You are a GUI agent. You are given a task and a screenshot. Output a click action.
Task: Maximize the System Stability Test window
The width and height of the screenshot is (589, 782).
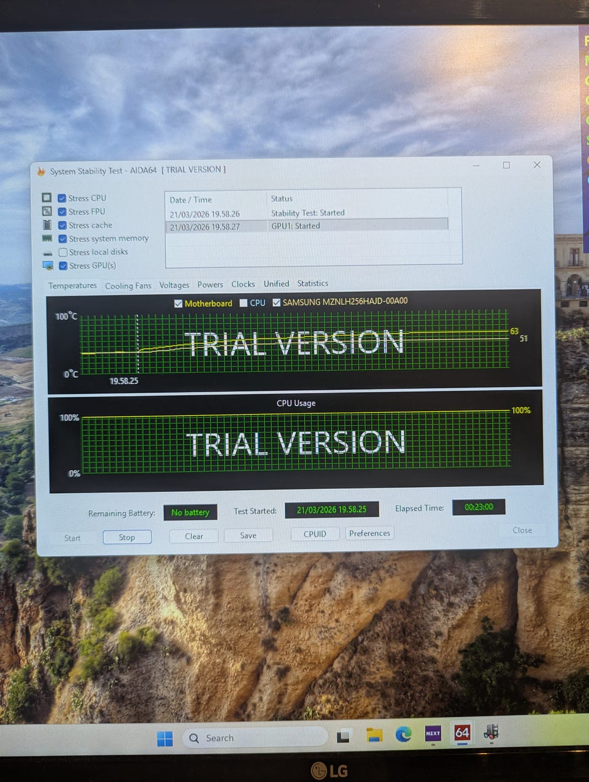pos(506,165)
